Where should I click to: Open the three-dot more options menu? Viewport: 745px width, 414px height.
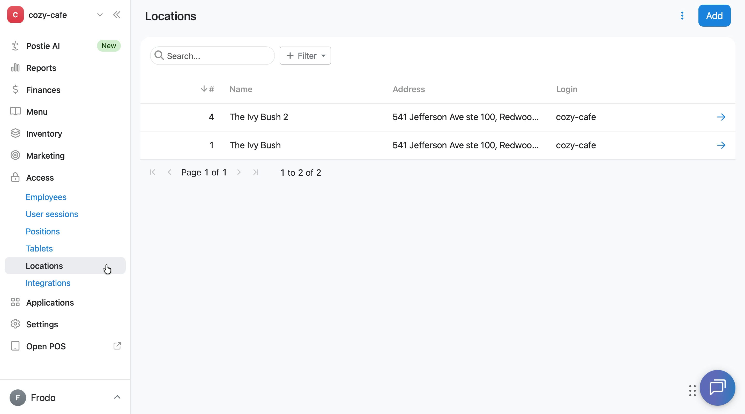[x=682, y=16]
